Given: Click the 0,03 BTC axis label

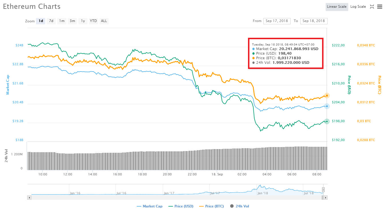Looking at the screenshot, I should click(x=364, y=121).
